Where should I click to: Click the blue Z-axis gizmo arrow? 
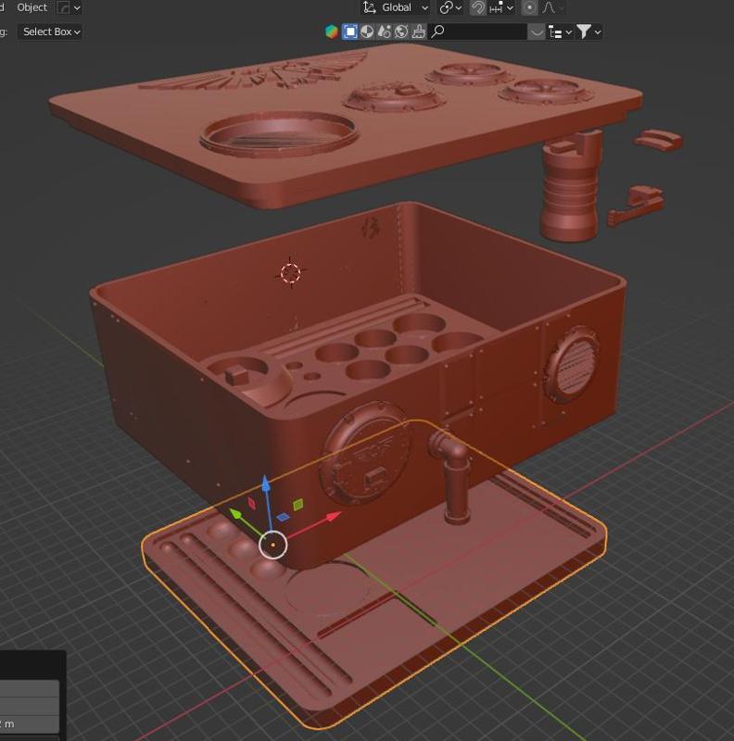[x=266, y=484]
